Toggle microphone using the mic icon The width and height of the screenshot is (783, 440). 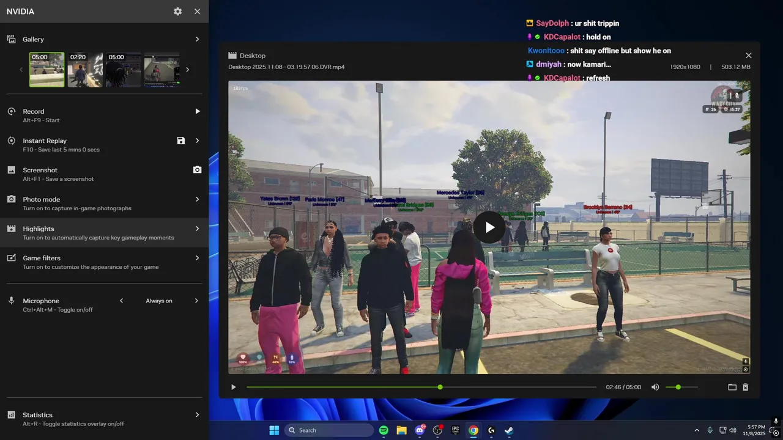pyautogui.click(x=11, y=301)
